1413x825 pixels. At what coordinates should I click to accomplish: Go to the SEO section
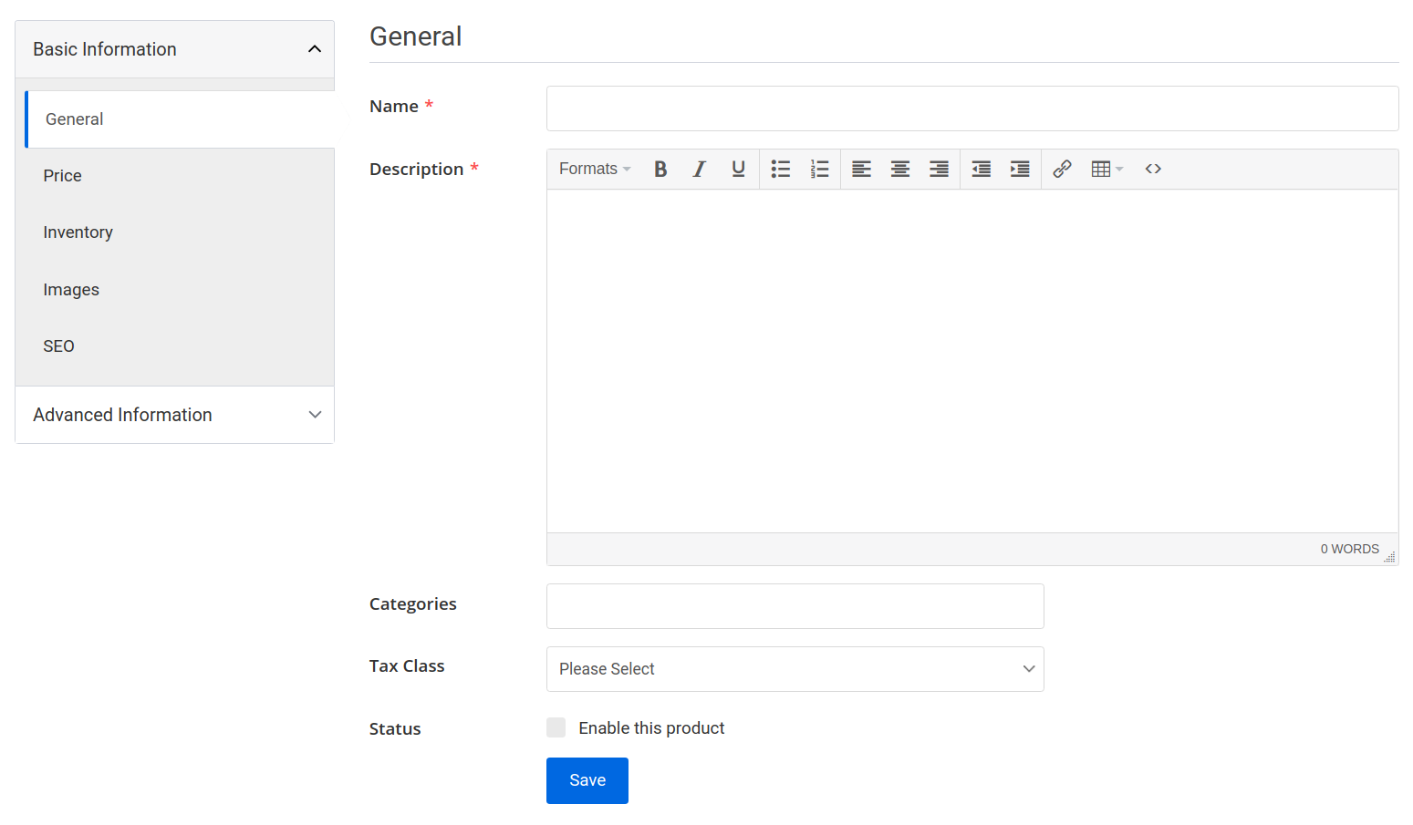tap(58, 345)
